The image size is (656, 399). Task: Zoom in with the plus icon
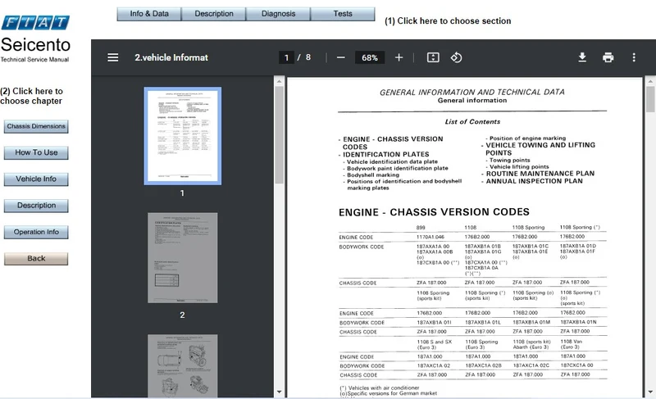(x=399, y=57)
